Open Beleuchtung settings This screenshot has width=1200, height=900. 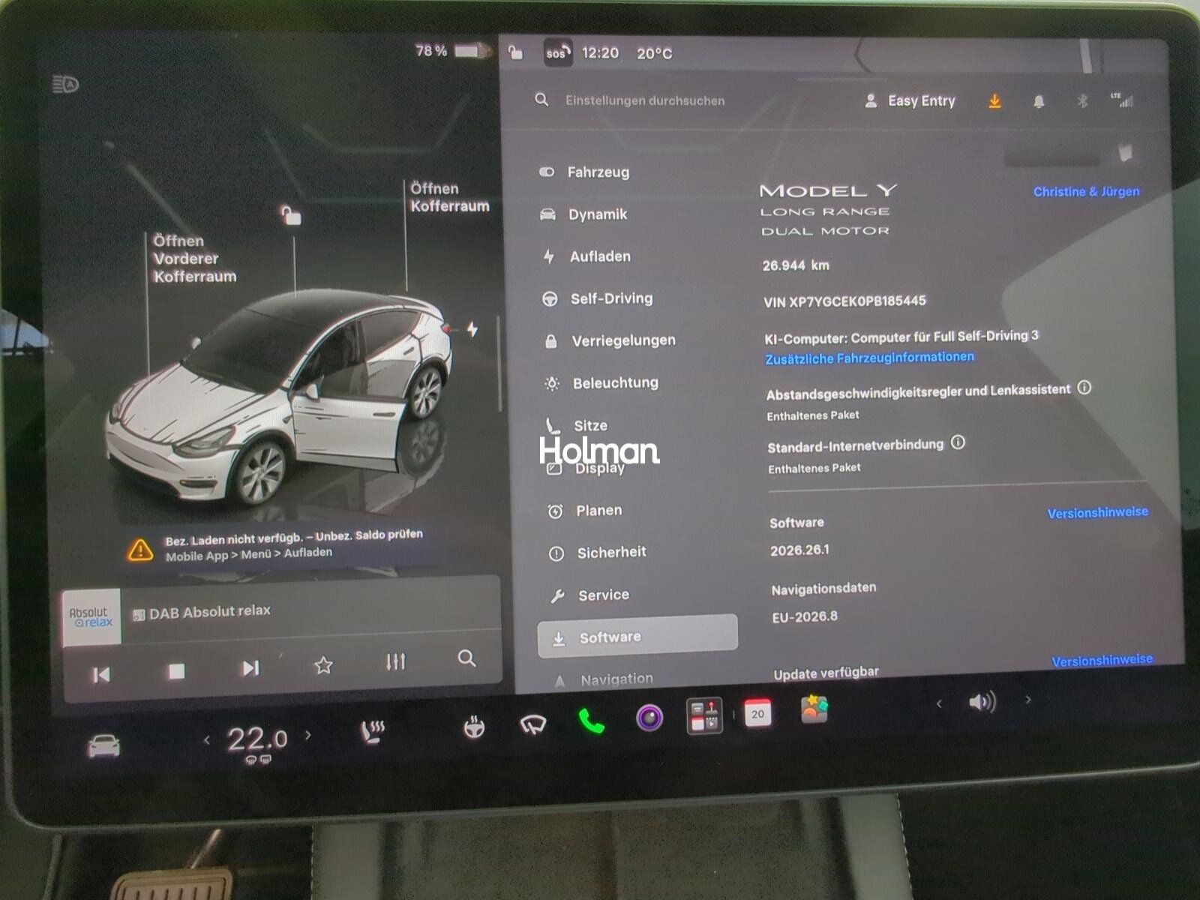601,383
